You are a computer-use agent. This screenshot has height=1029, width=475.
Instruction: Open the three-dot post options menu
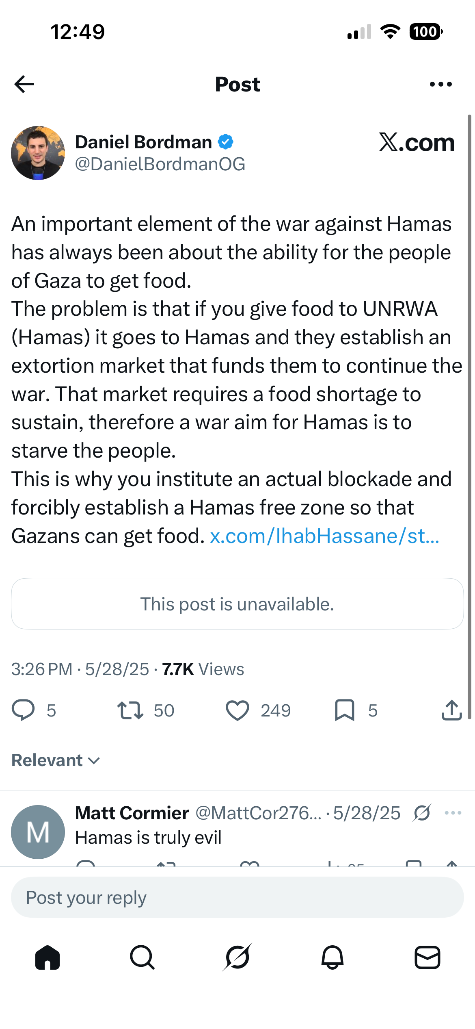click(x=440, y=84)
